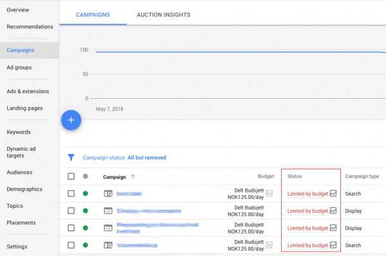Sort by Budget column header
This screenshot has width=386, height=256.
pos(266,176)
